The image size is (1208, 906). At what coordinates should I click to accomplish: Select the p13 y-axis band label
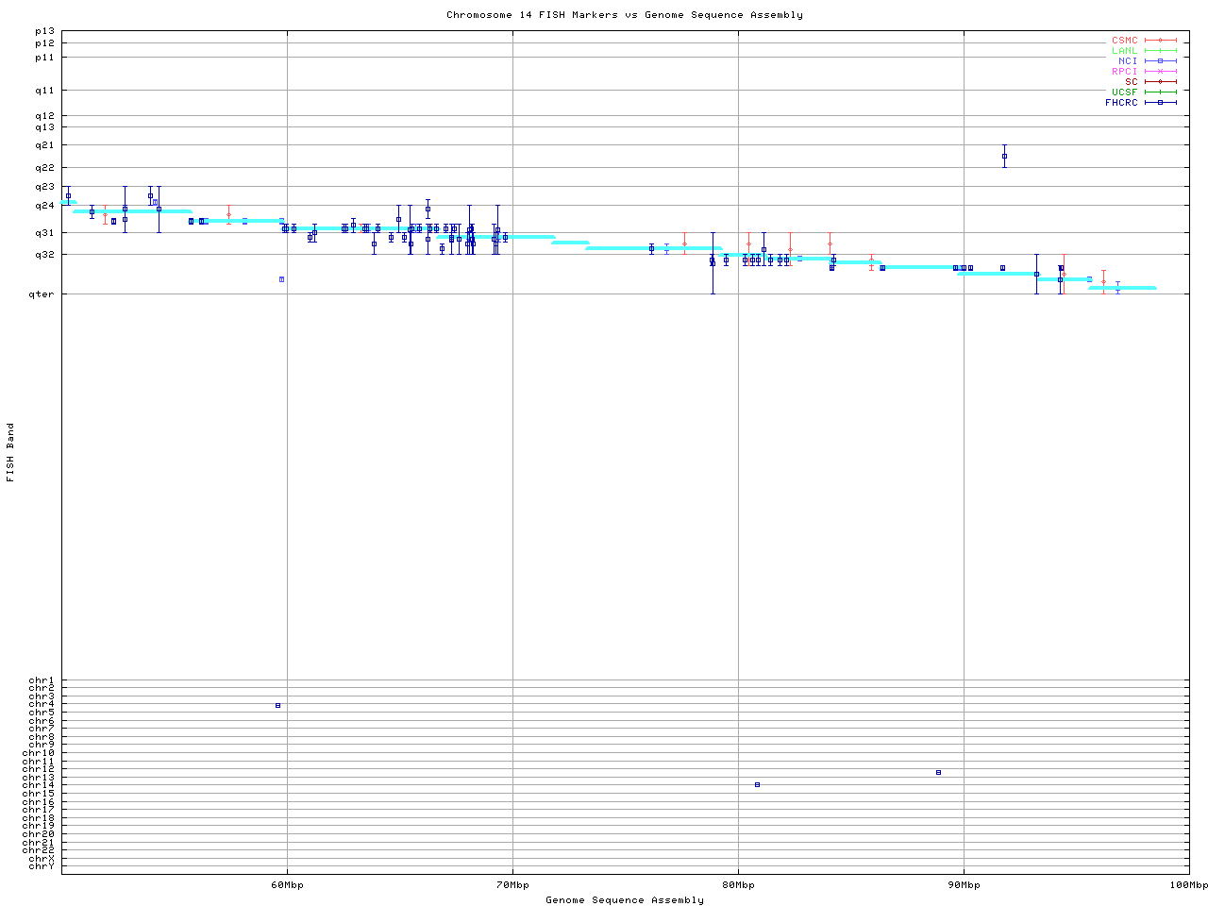tap(44, 31)
